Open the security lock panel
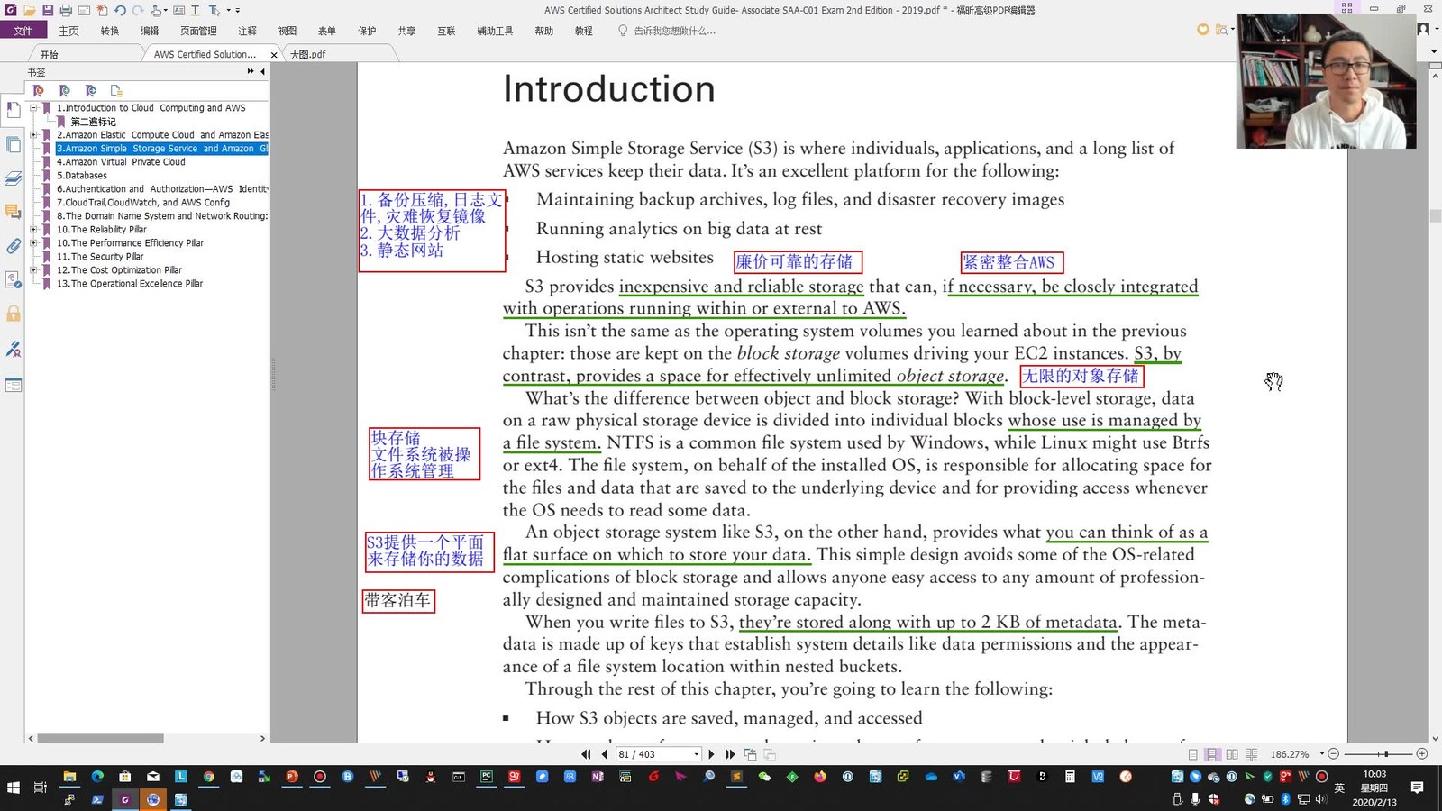 pyautogui.click(x=13, y=314)
